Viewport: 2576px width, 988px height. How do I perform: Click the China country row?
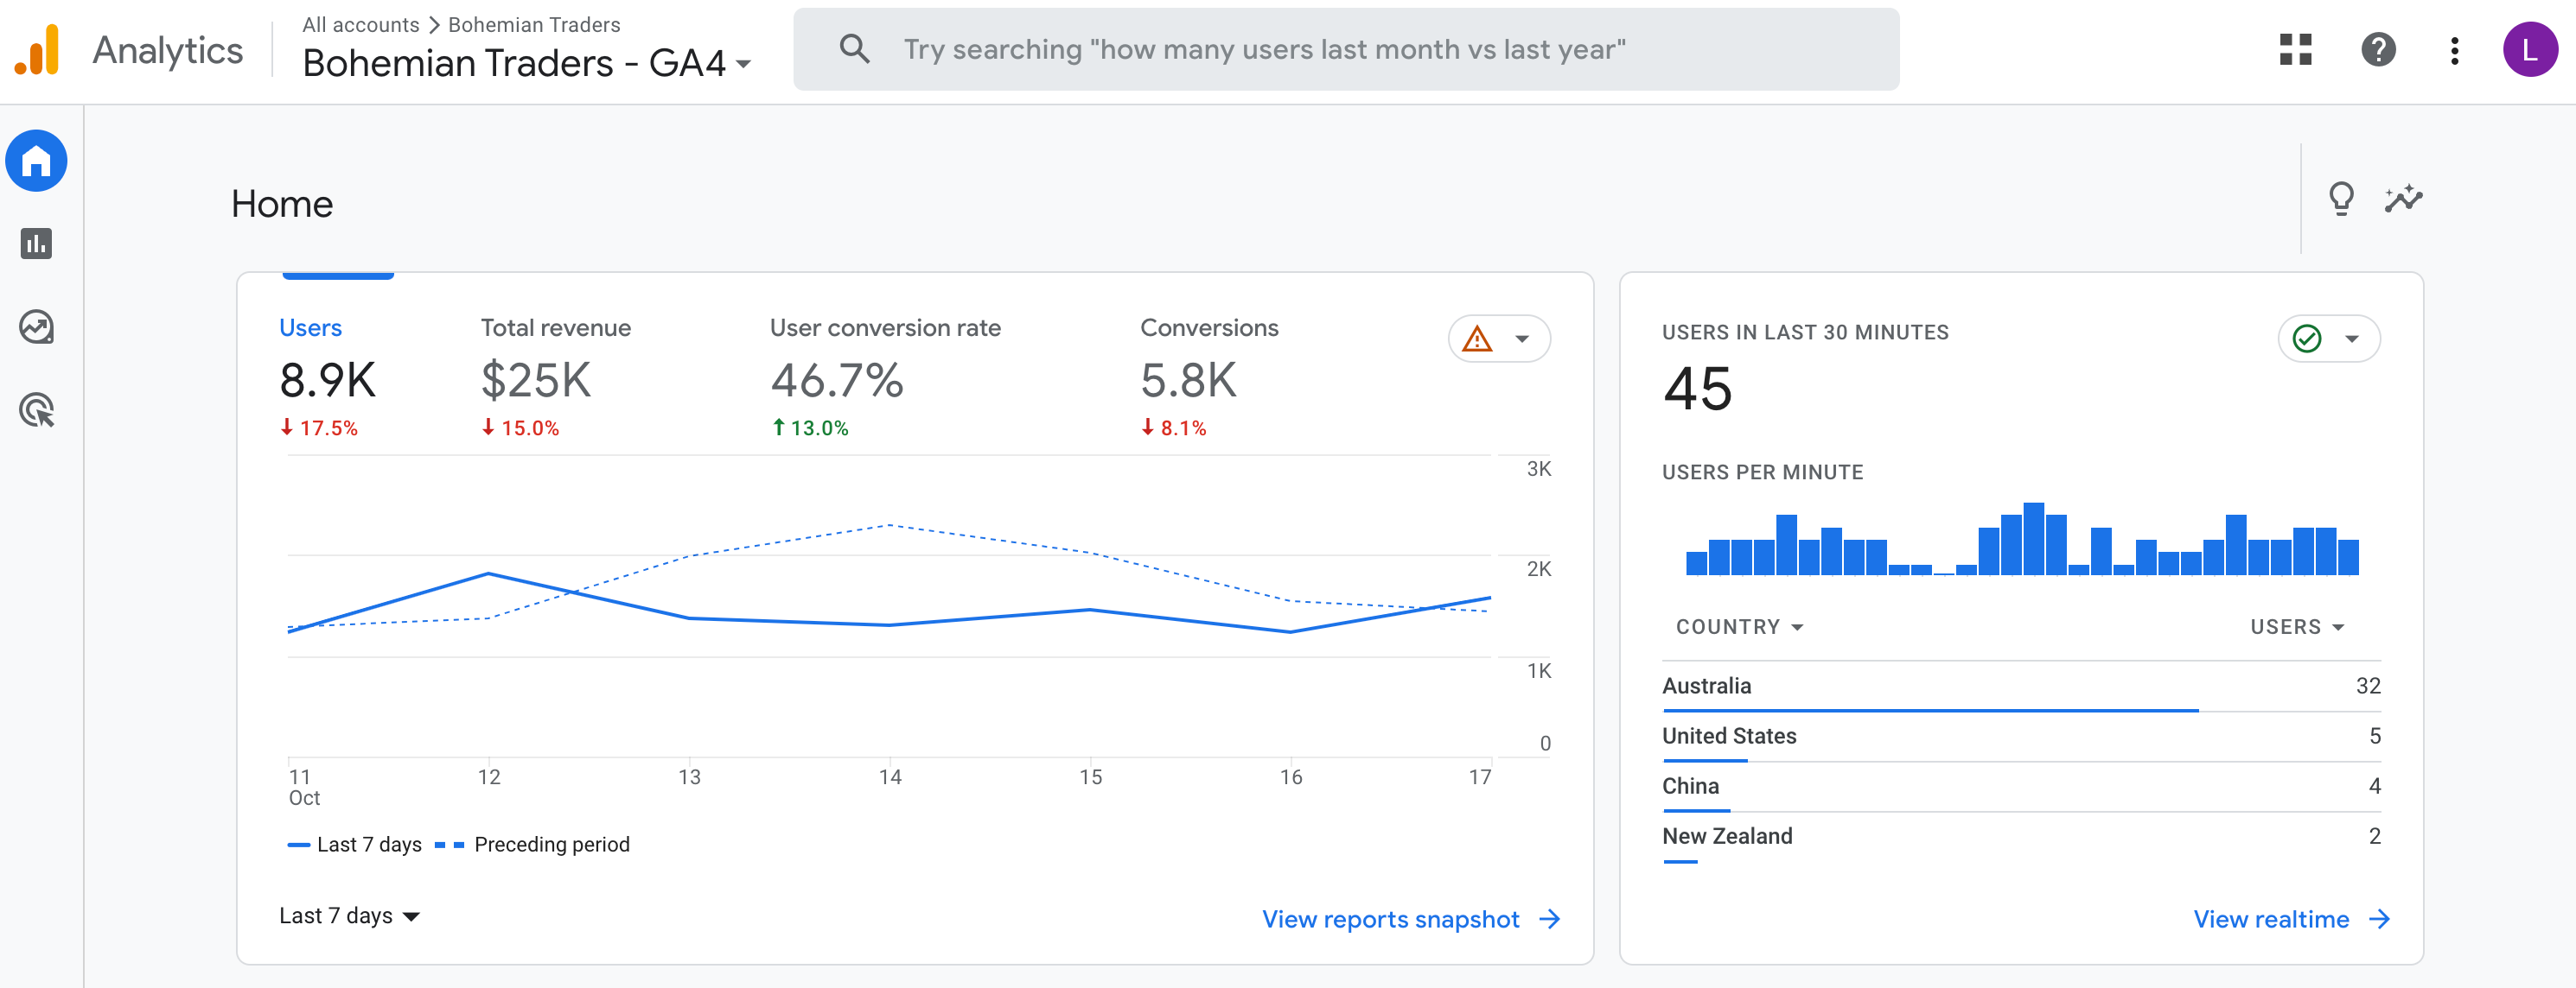pos(2021,786)
